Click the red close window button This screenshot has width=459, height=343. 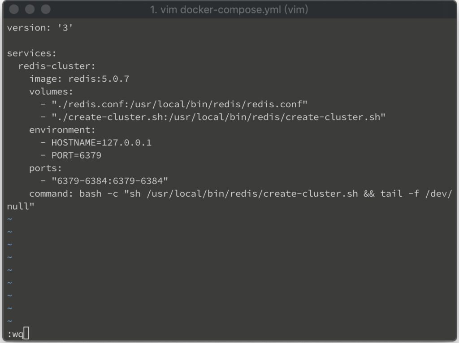pos(14,9)
